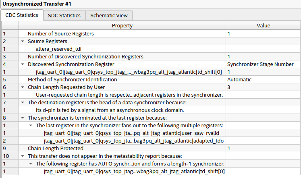Collapse the AUTO synchronization register sub-item
The height and width of the screenshot is (178, 301).
pos(31,164)
